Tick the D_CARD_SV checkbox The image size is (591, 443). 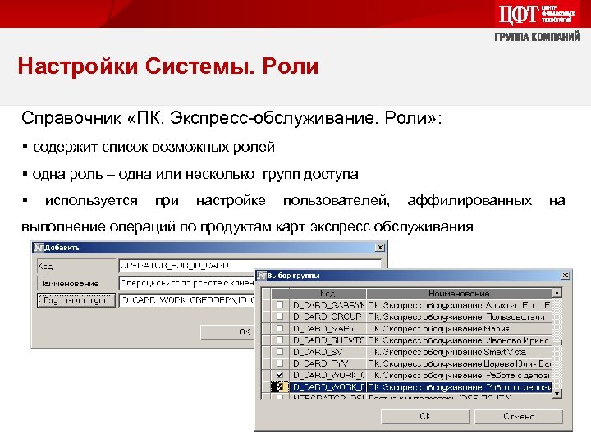coord(280,351)
